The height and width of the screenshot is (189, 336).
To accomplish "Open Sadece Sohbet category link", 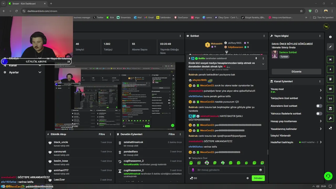I will point(288,52).
